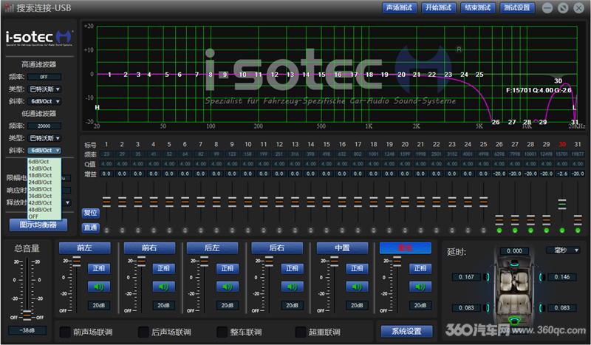Enable the 超重联调 checkbox

[301, 332]
